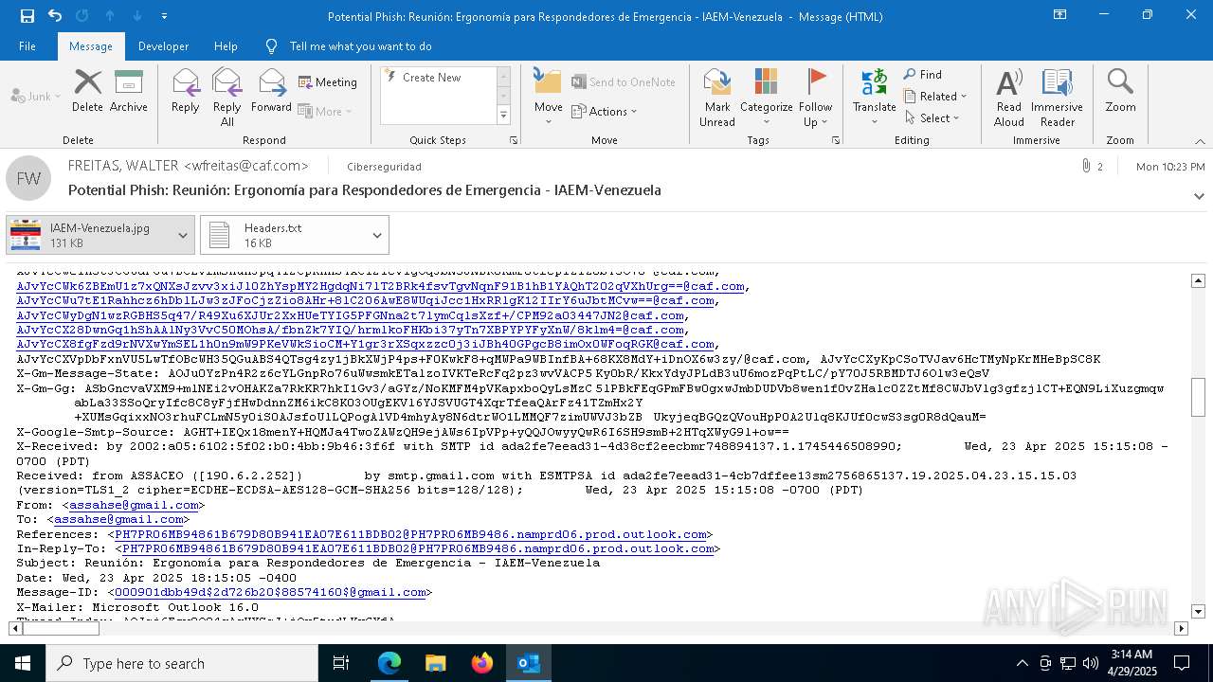1213x682 pixels.
Task: Open the Headers.txt attachment
Action: coord(284,235)
